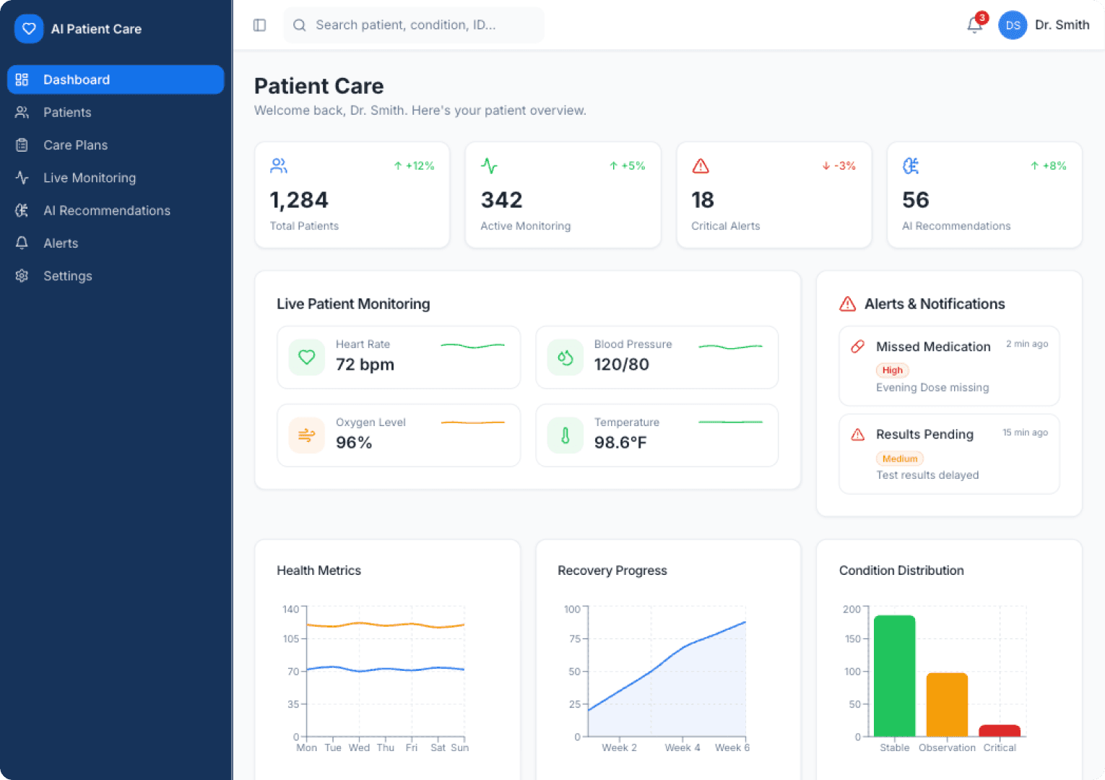Open Alerts via the bell icon in sidebar
This screenshot has width=1105, height=780.
[22, 243]
